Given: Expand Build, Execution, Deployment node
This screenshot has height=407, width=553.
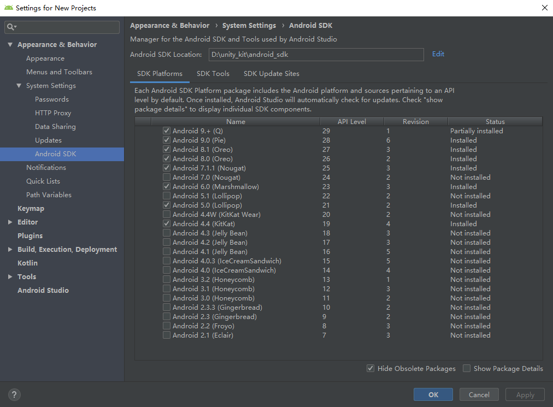Looking at the screenshot, I should (x=10, y=249).
